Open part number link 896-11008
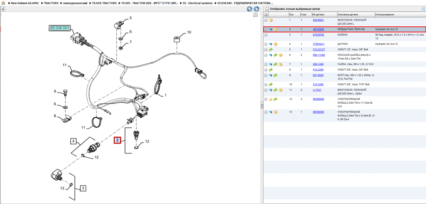 click(319, 55)
